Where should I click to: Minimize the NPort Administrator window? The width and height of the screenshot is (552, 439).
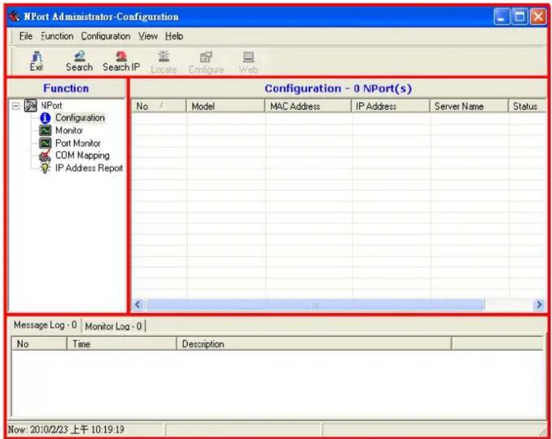(502, 17)
